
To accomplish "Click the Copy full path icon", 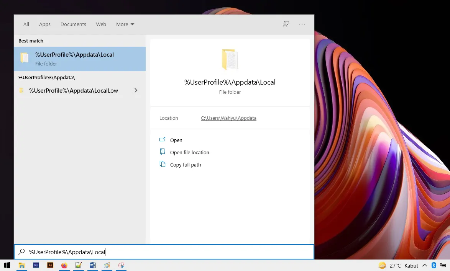I will click(162, 164).
